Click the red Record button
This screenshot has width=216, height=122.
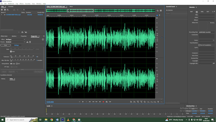[x=103, y=102]
